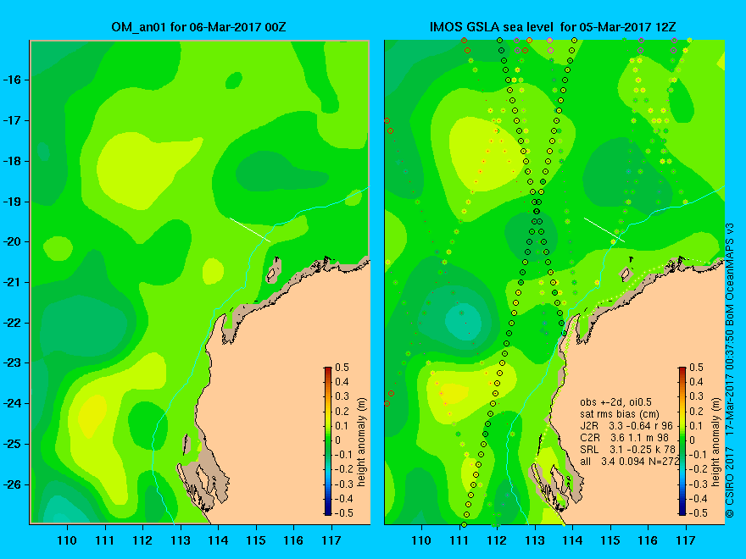Viewport: 746px width, 559px height.
Task: Click longitude '114' under the OM_an01 map
Action: click(x=218, y=540)
